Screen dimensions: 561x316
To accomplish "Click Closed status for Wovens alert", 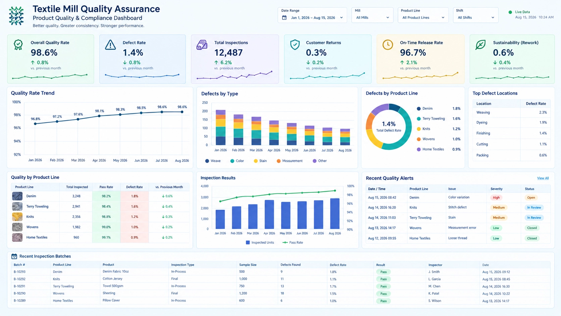I will pos(532,228).
